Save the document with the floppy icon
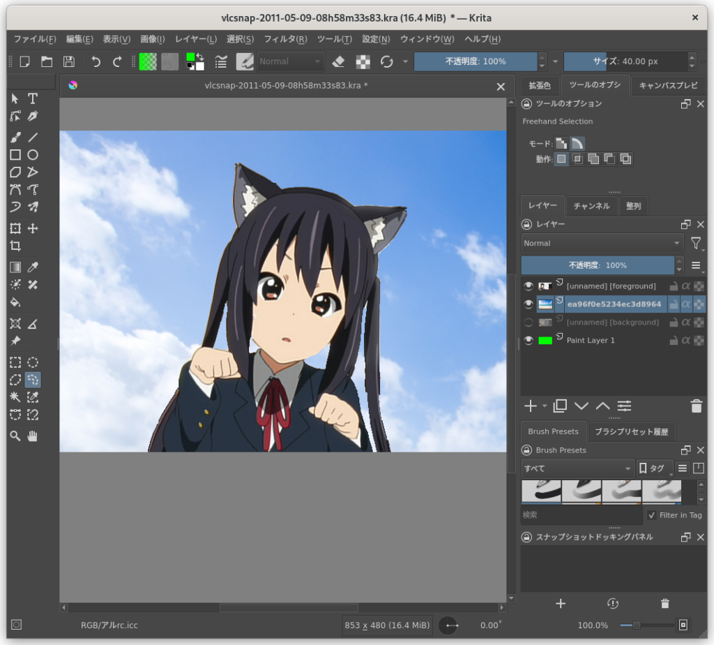Viewport: 714px width, 645px height. click(69, 61)
